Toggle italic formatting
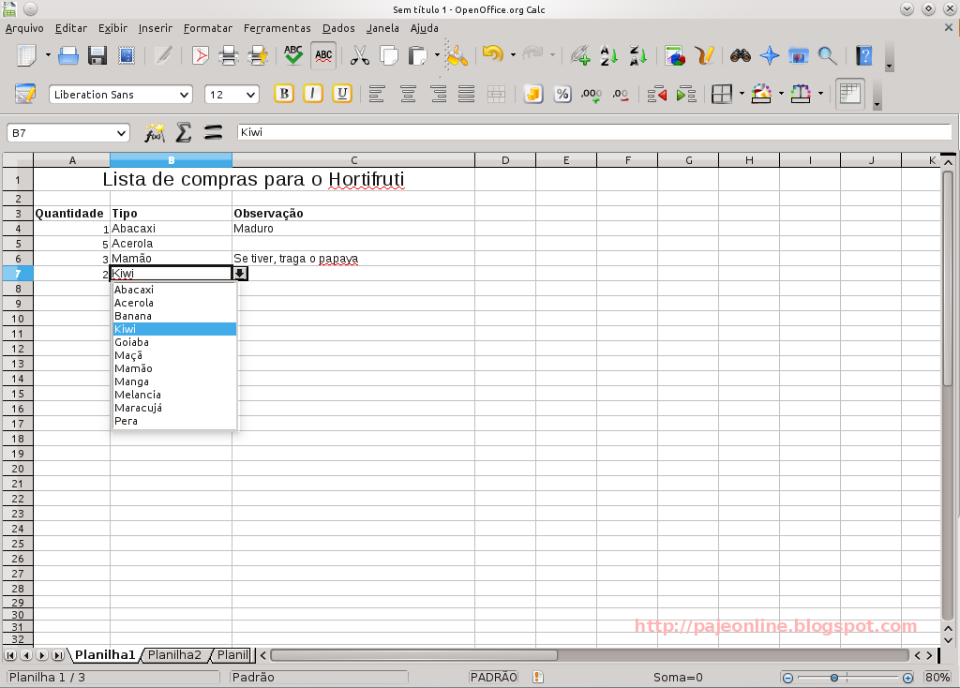The image size is (960, 688). [x=312, y=94]
